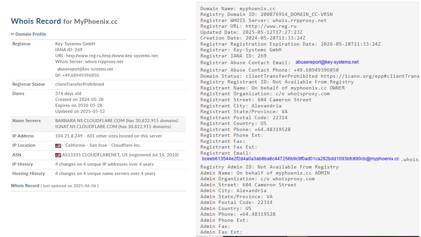
Task: Click the Domain Name: myphoenix.cc raw line
Action: coord(237,8)
